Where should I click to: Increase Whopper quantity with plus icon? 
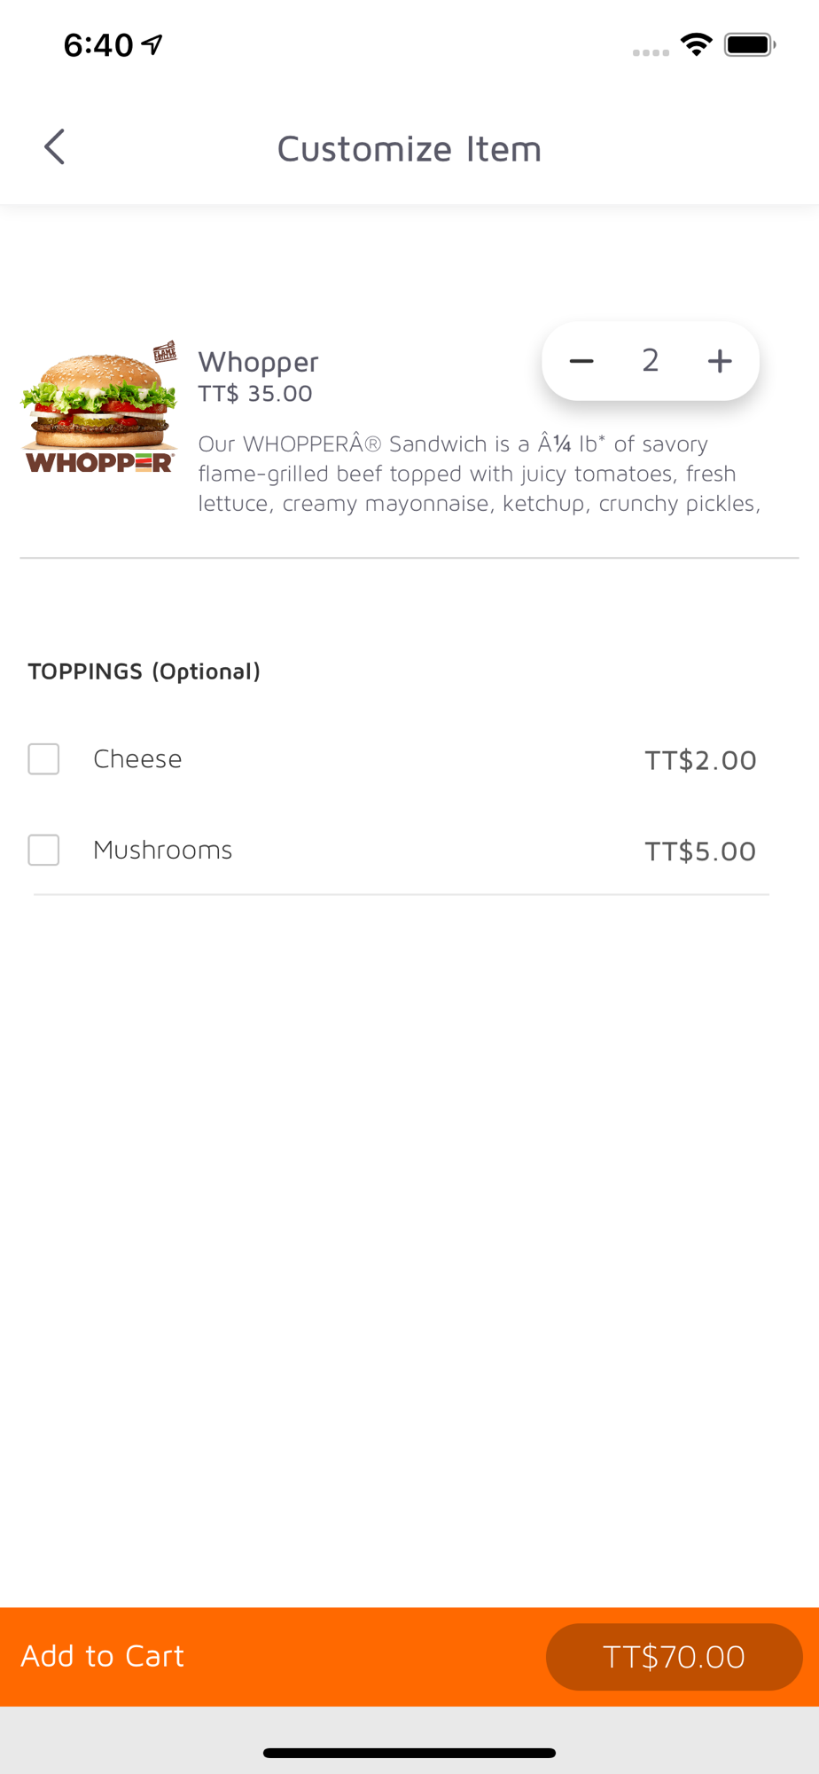tap(720, 361)
